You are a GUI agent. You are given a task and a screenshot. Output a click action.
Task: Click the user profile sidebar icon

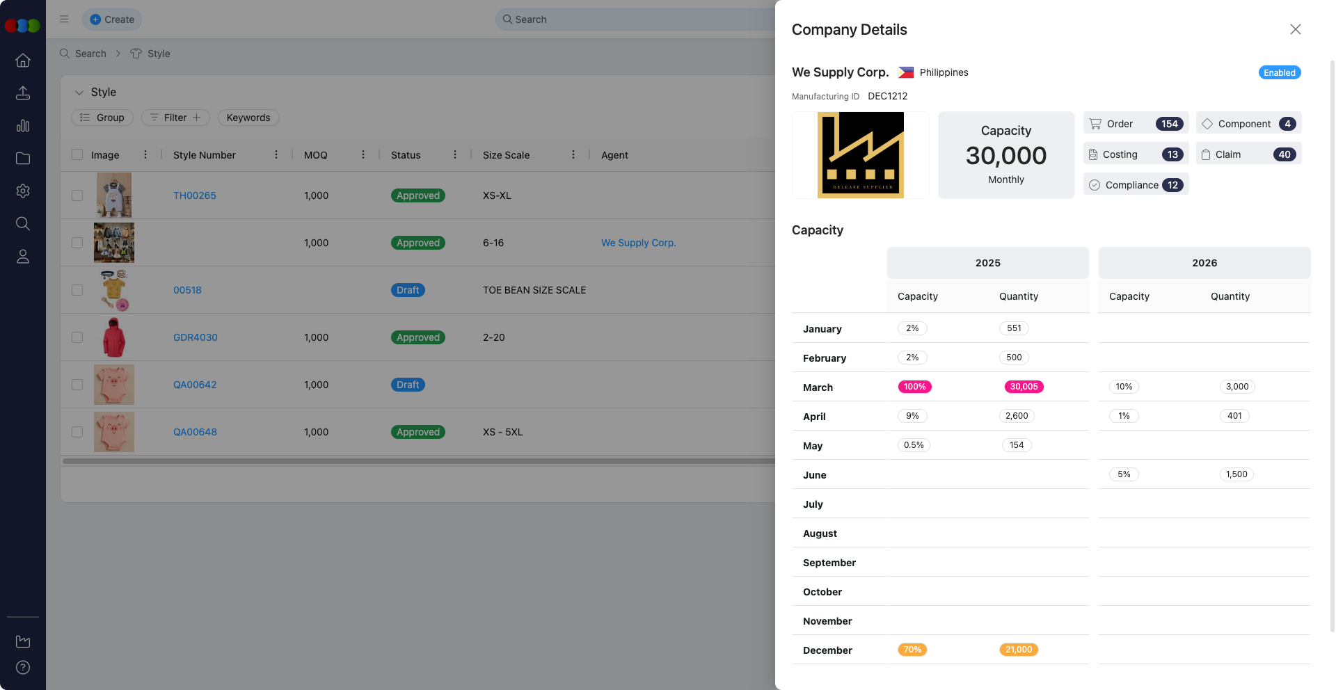[23, 257]
